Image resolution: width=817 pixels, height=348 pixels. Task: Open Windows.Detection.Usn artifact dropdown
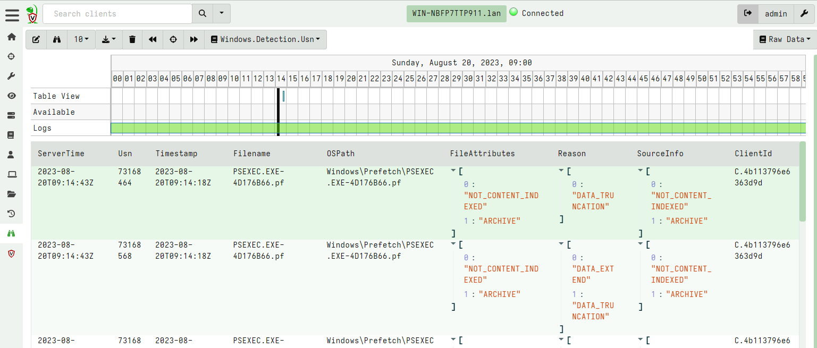point(265,39)
